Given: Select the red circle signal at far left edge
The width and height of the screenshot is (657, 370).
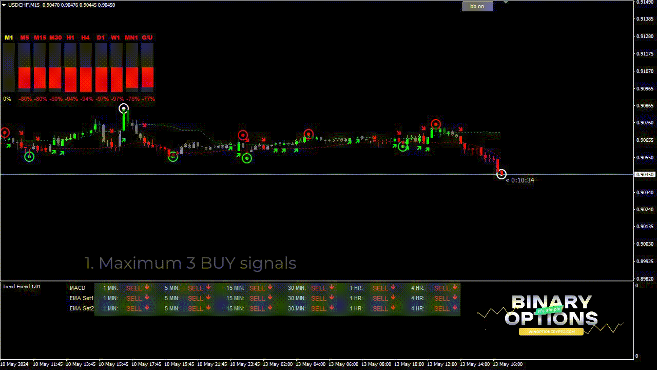Looking at the screenshot, I should coord(5,133).
